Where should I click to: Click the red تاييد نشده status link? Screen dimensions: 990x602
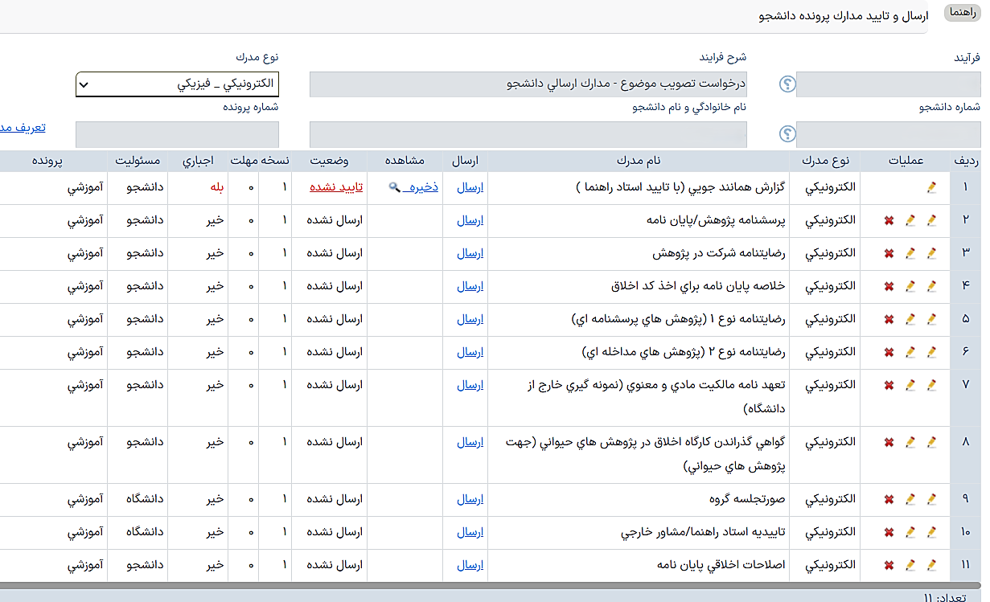coord(336,187)
